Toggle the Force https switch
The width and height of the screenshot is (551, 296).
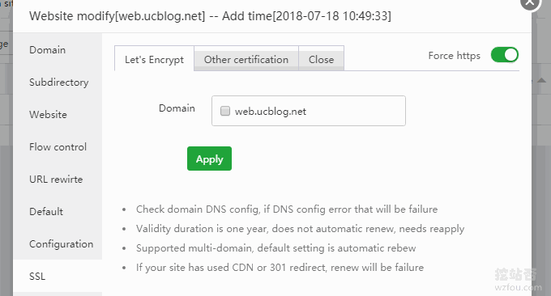click(x=505, y=55)
